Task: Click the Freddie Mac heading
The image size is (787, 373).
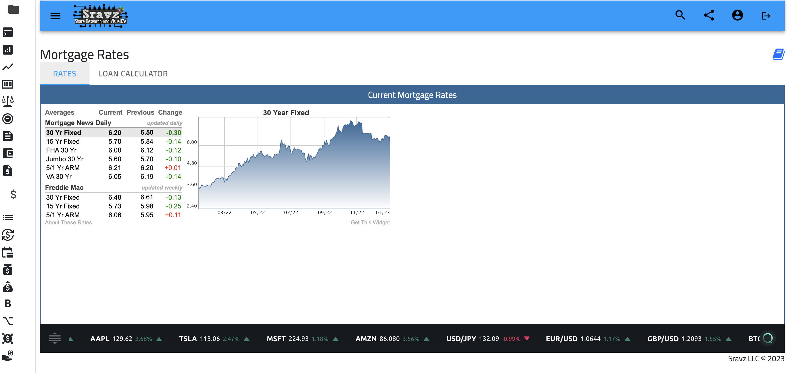Action: coord(64,187)
